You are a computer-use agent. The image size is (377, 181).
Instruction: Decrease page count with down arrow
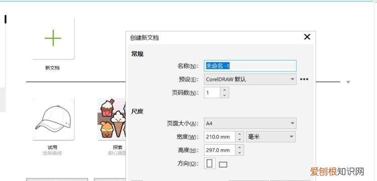point(224,96)
